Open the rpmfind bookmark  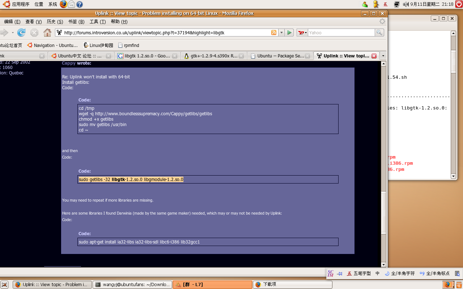pos(129,45)
